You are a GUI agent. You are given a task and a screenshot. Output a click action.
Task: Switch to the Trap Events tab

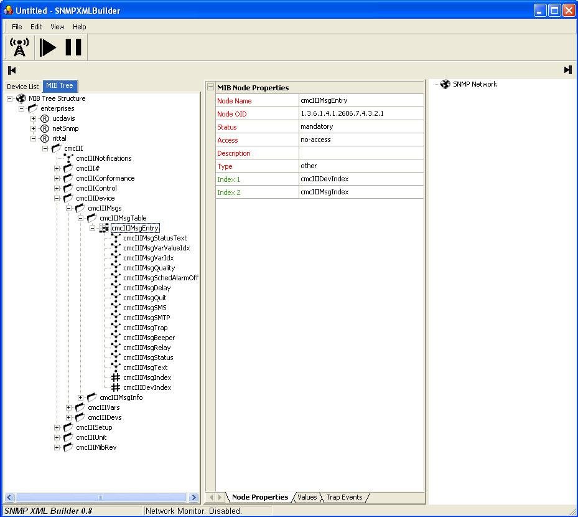(344, 497)
